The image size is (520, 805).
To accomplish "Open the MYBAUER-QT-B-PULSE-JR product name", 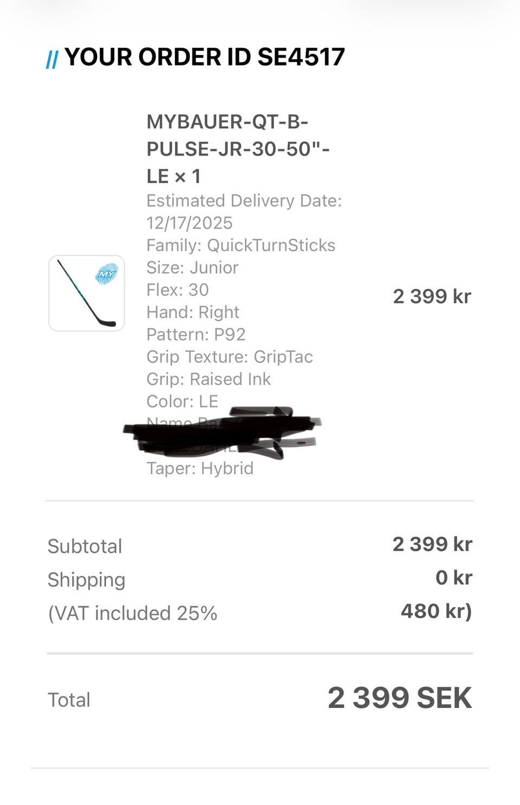I will pos(238,149).
